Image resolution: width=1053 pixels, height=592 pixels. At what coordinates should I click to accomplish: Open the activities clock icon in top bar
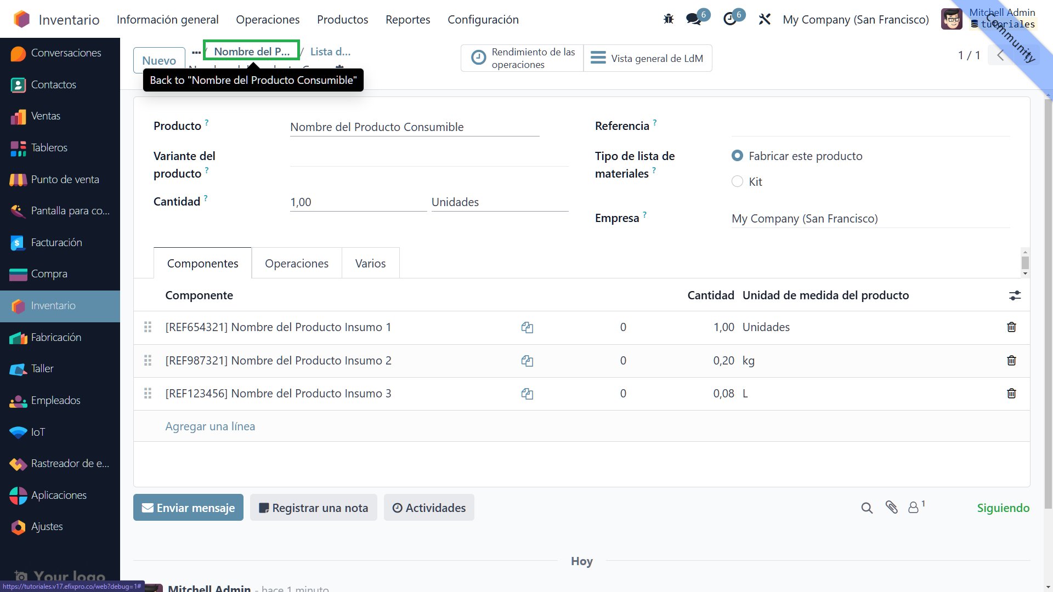(x=730, y=19)
